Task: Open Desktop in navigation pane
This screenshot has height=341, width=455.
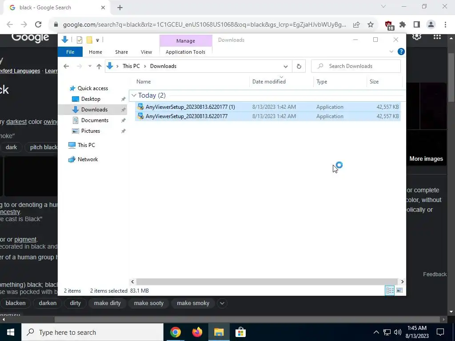Action: [x=91, y=99]
